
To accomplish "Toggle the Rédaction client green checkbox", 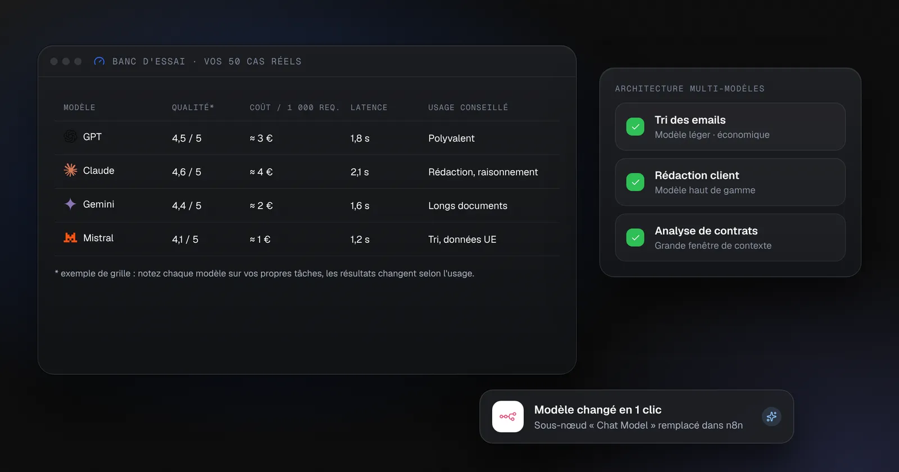I will 635,182.
